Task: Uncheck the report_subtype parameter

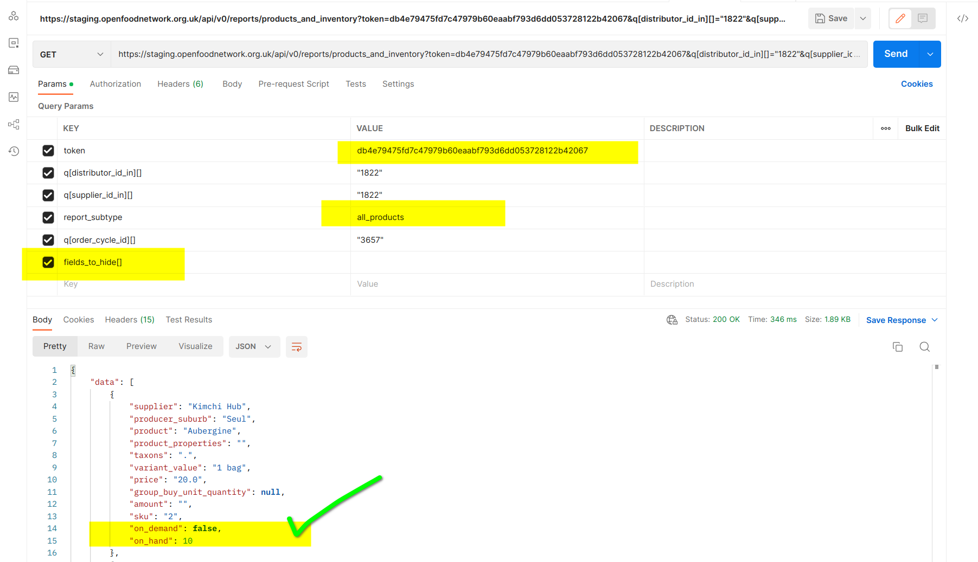Action: [x=48, y=217]
